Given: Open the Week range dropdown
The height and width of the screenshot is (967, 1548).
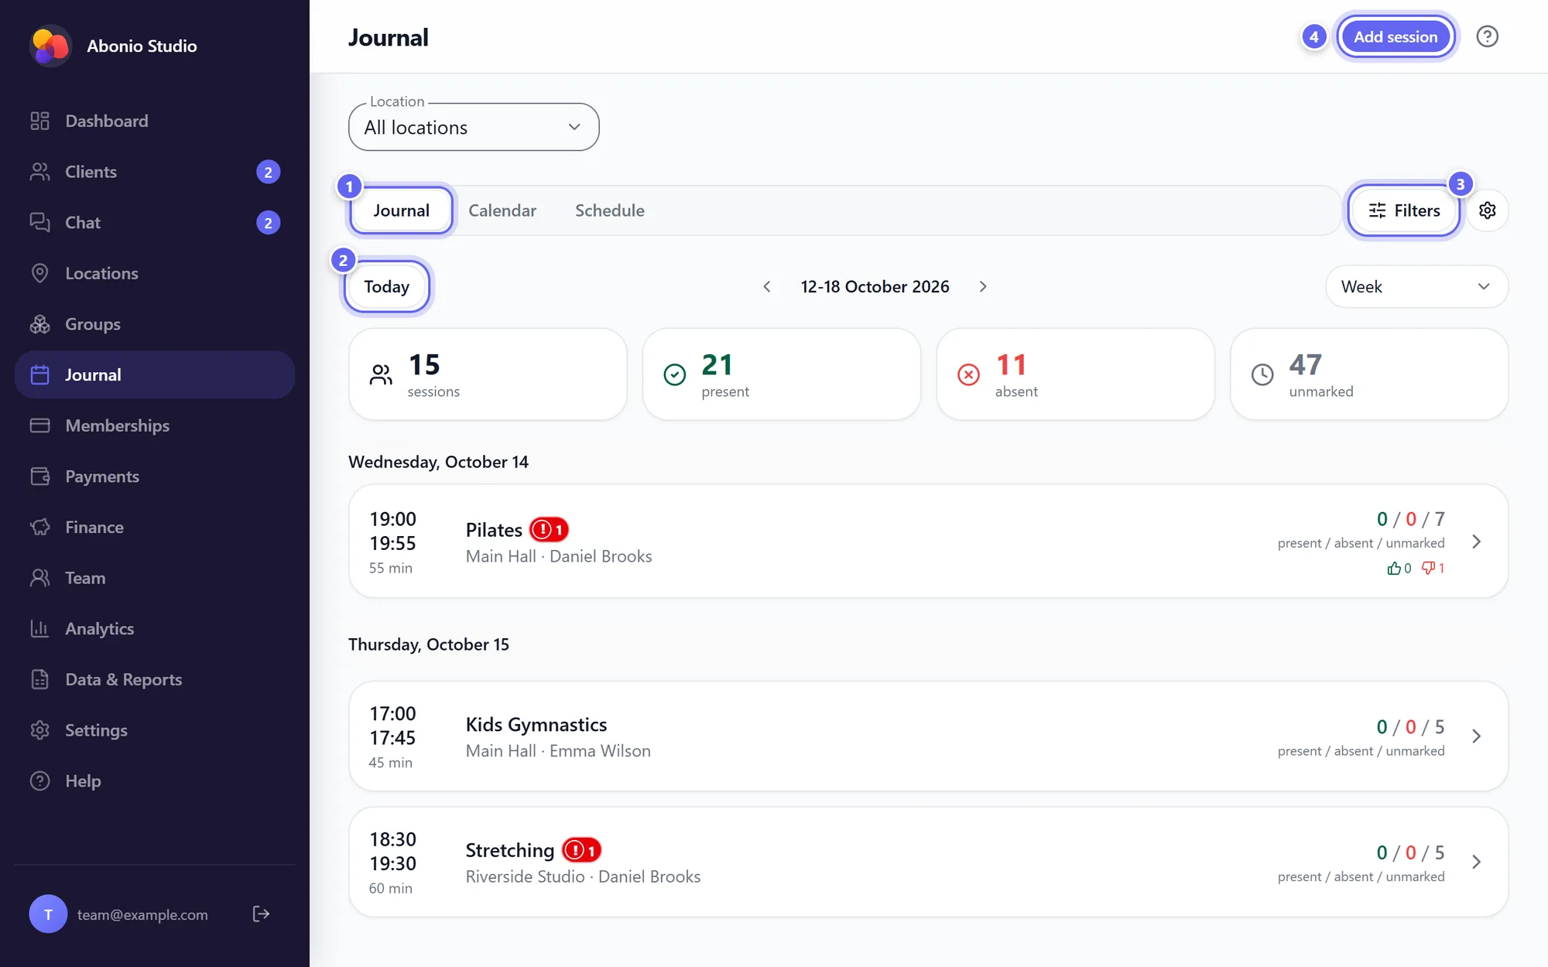Looking at the screenshot, I should click(x=1416, y=286).
